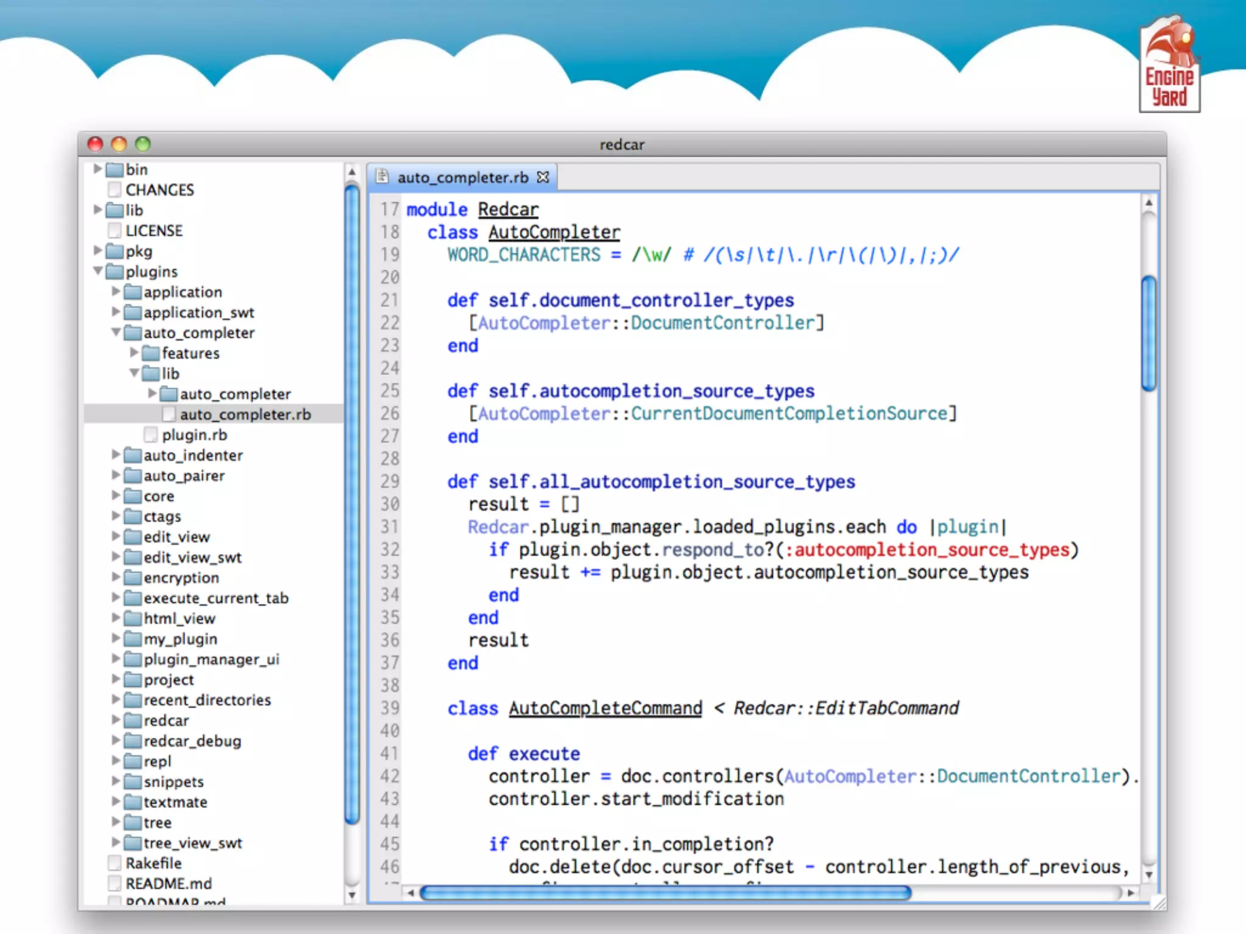1246x934 pixels.
Task: Click the textmate folder icon
Action: (133, 802)
